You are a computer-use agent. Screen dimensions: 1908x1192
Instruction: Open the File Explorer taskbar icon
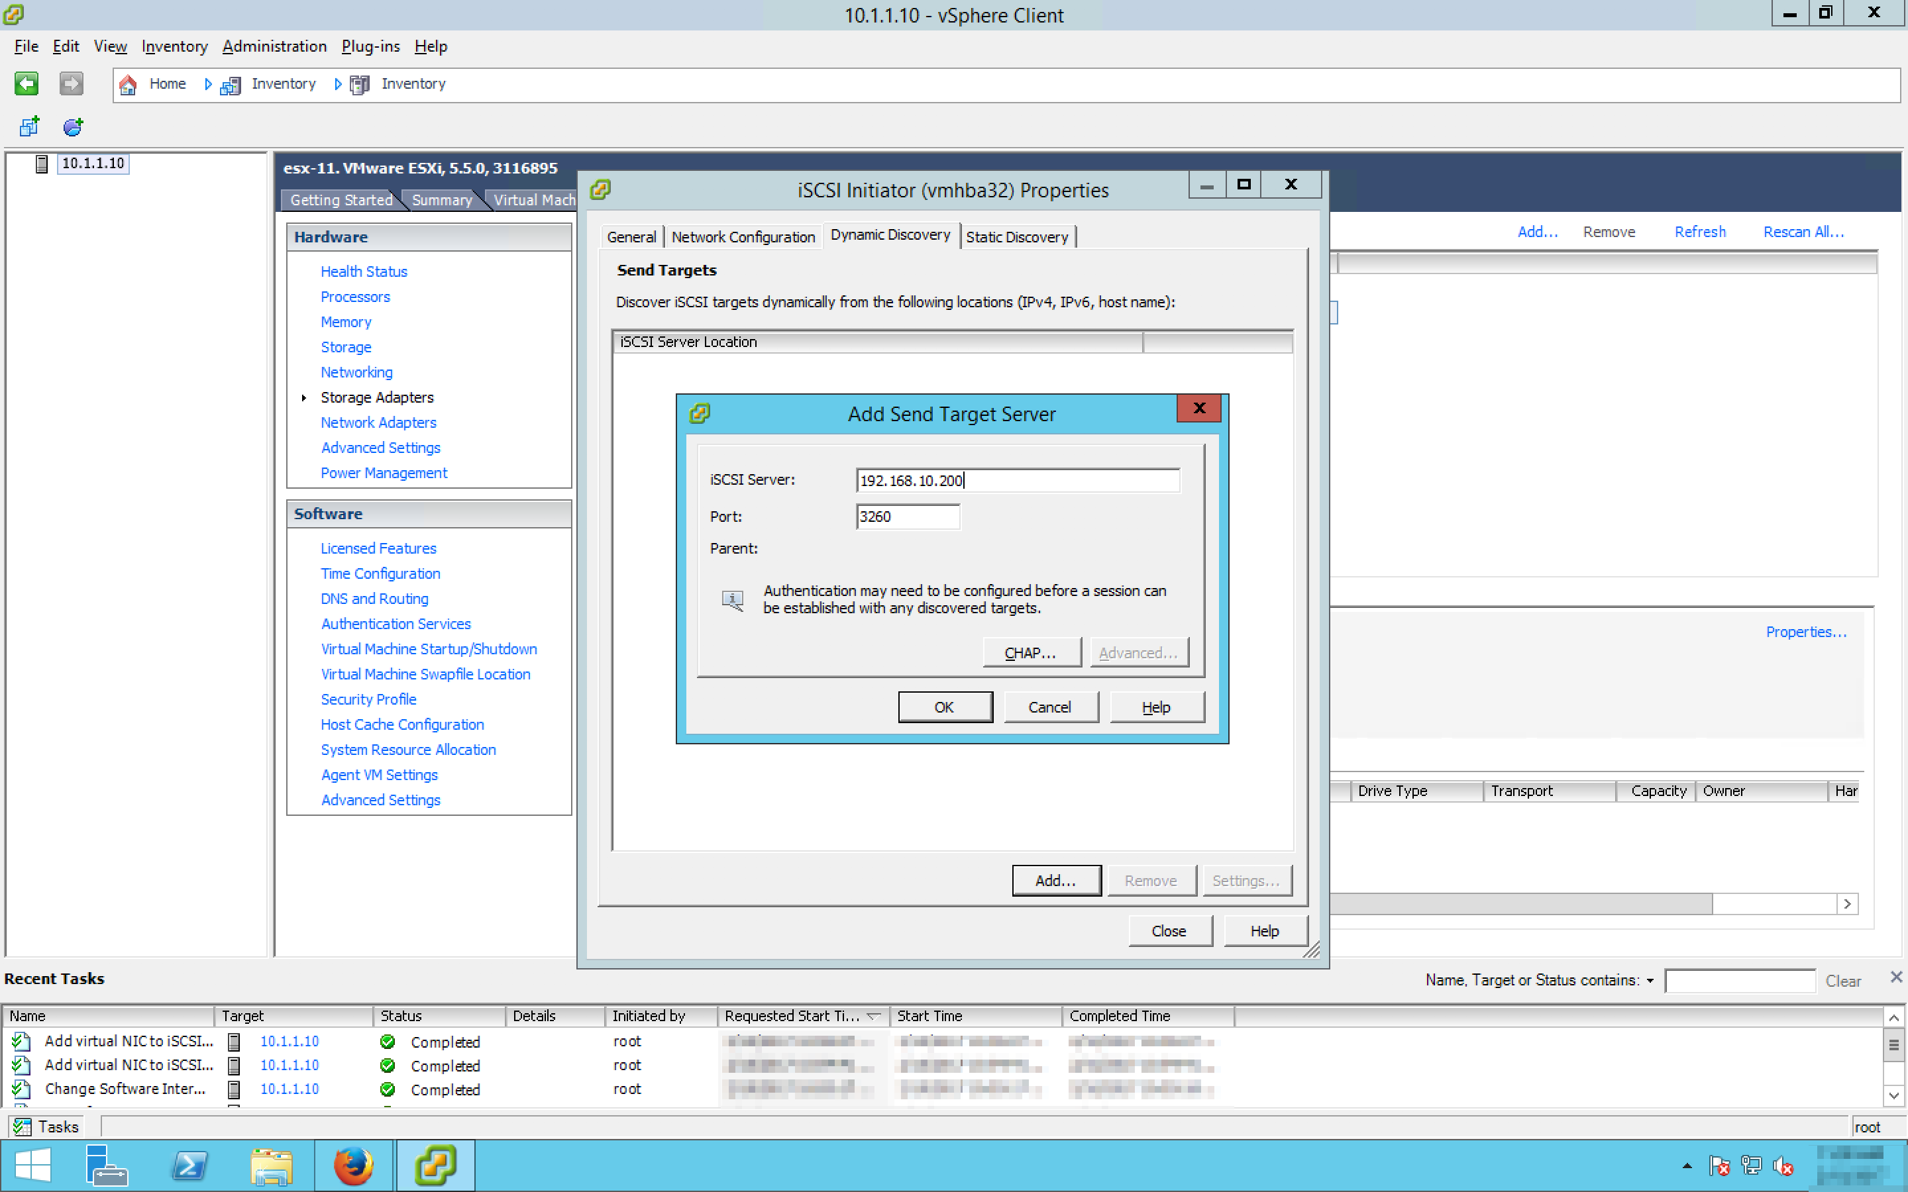point(271,1166)
